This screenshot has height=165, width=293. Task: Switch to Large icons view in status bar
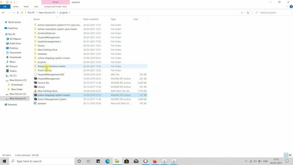pos(290,155)
